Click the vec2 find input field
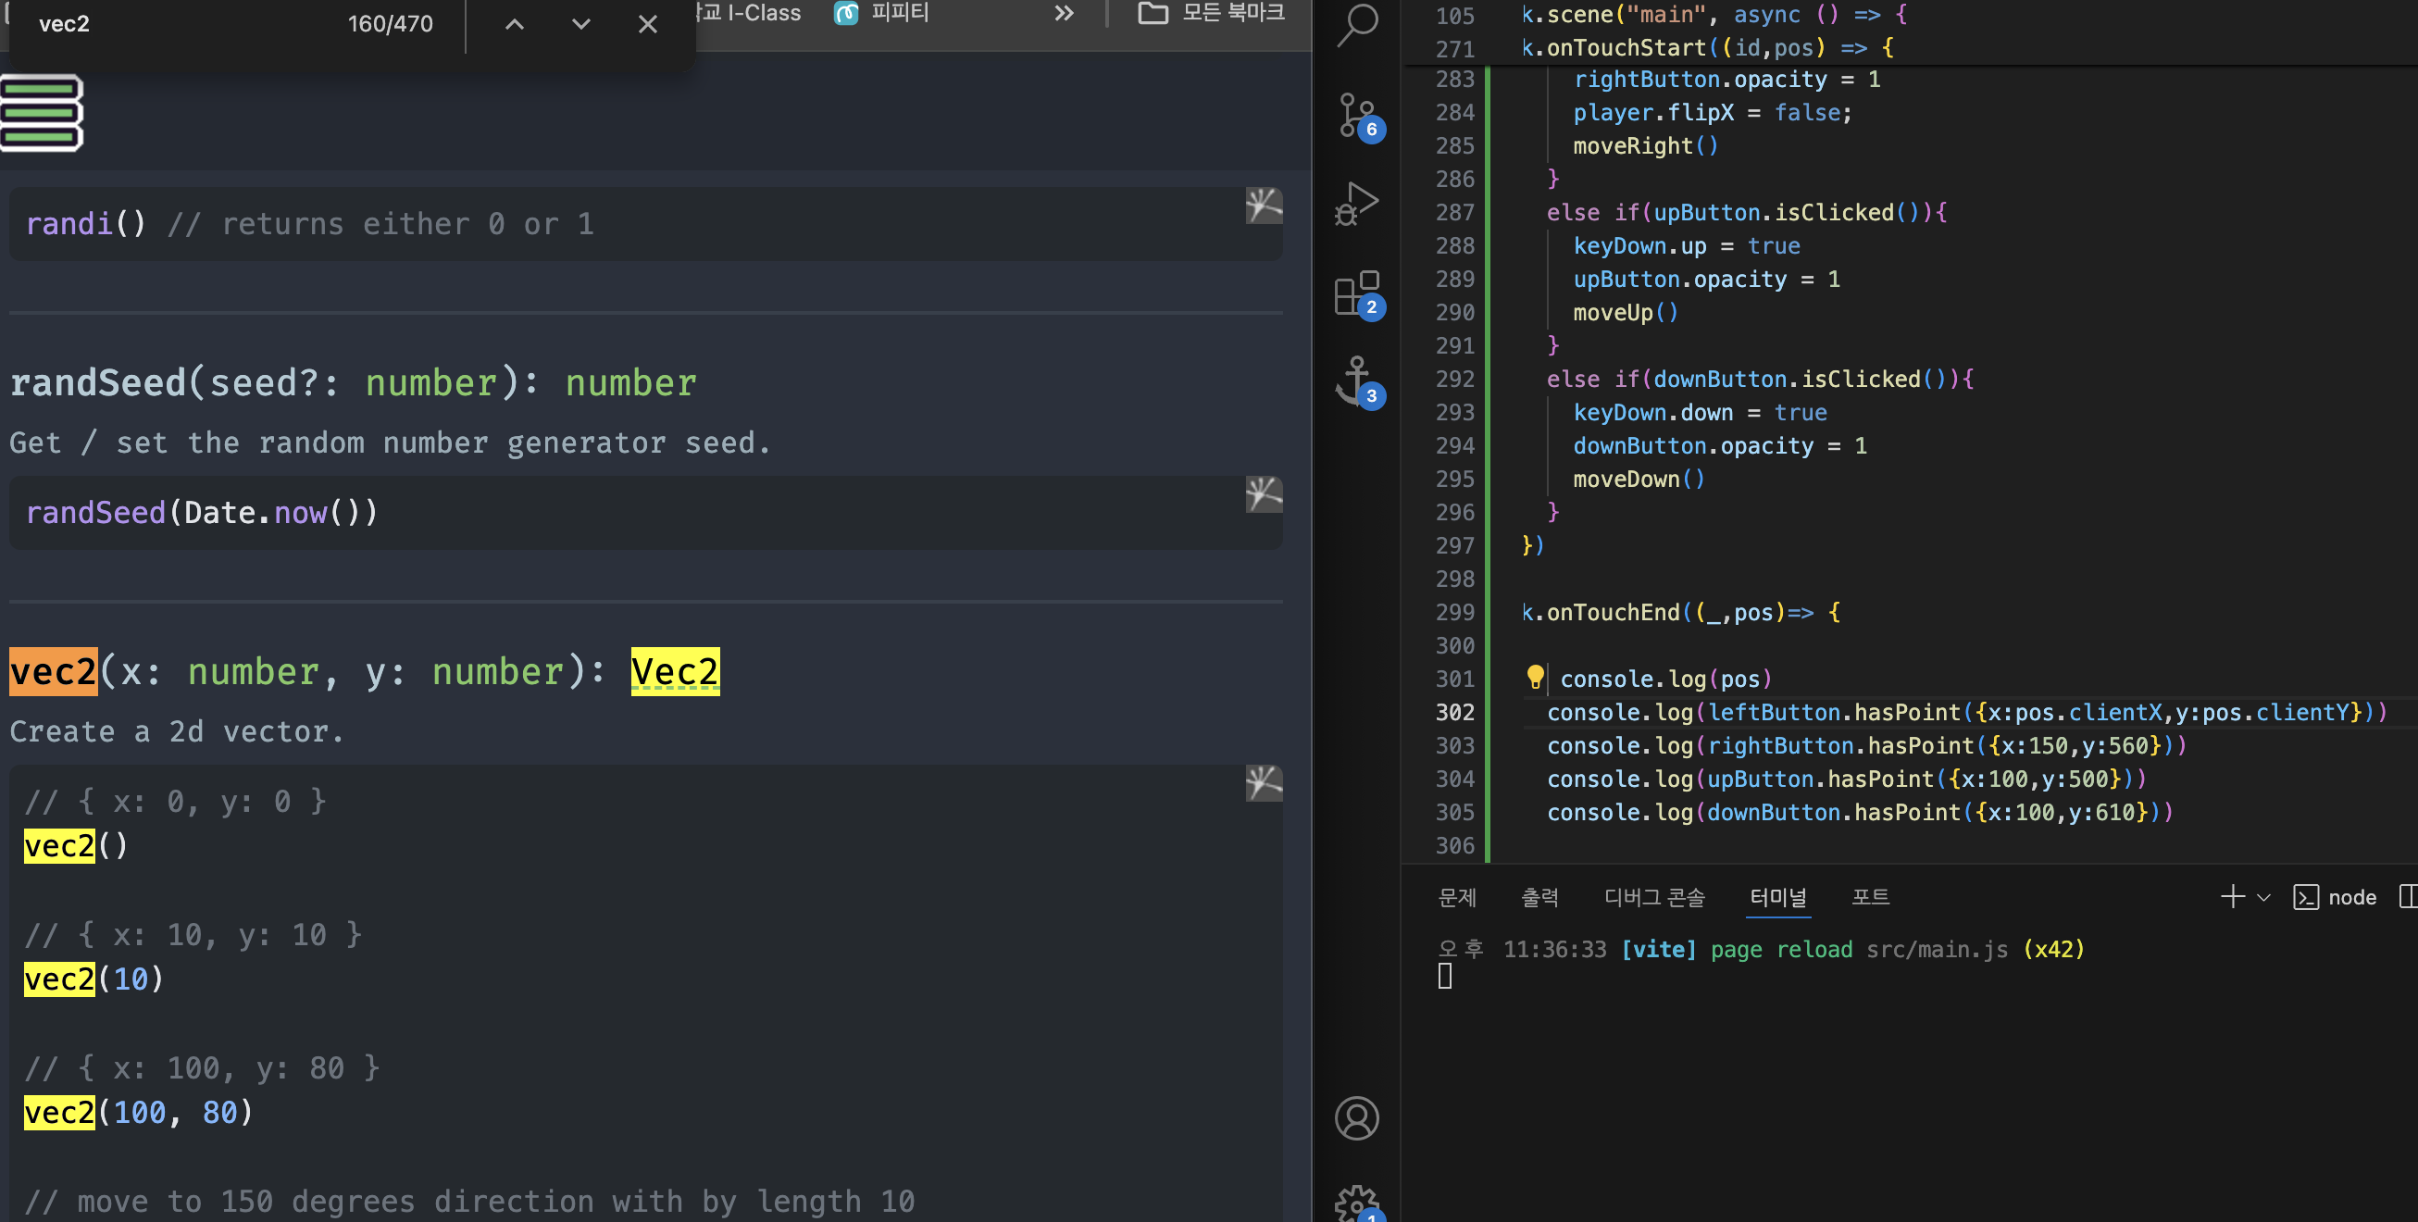 coord(179,24)
